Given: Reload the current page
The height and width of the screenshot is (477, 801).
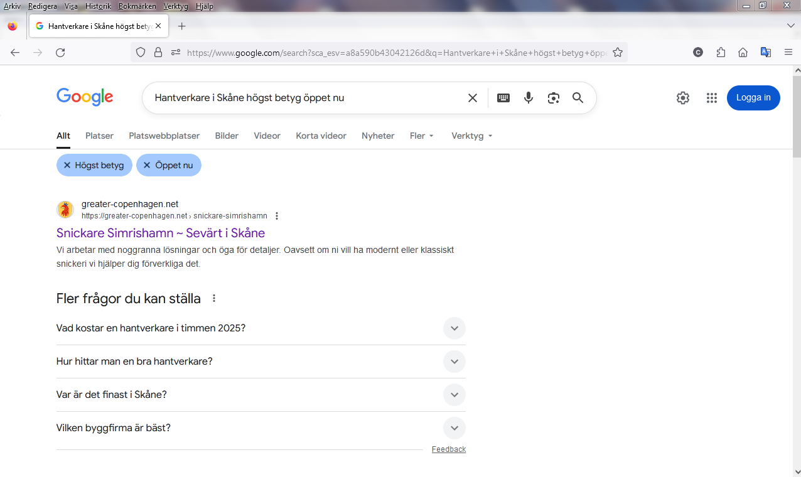Looking at the screenshot, I should (x=60, y=53).
